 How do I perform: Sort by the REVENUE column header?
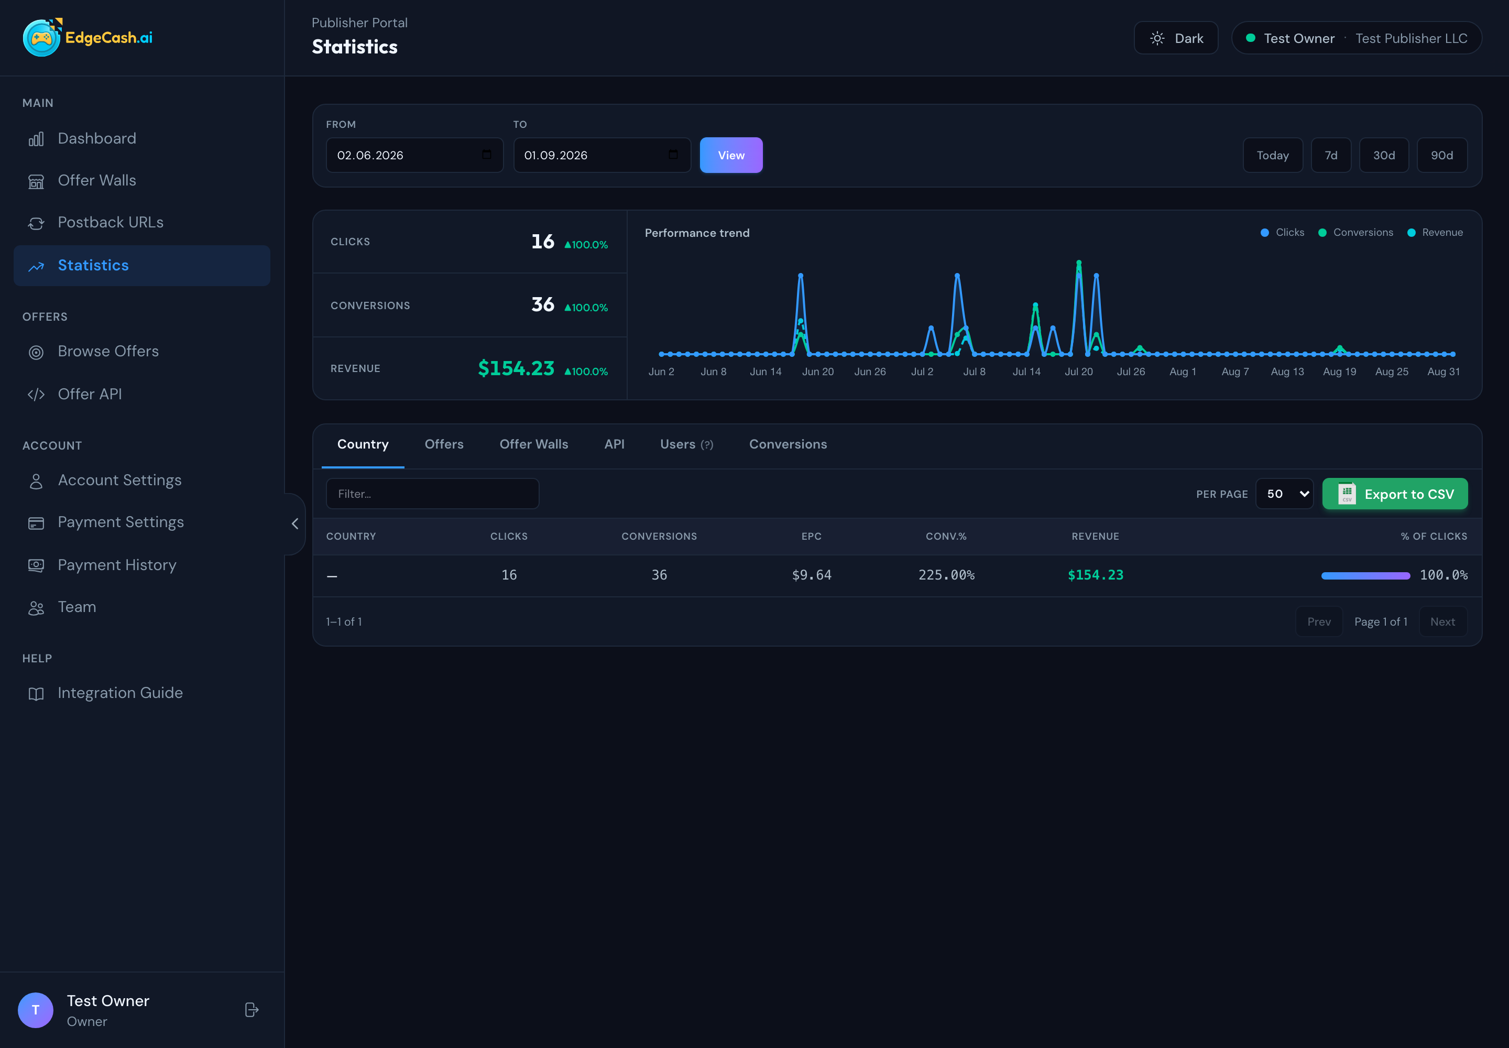tap(1095, 537)
